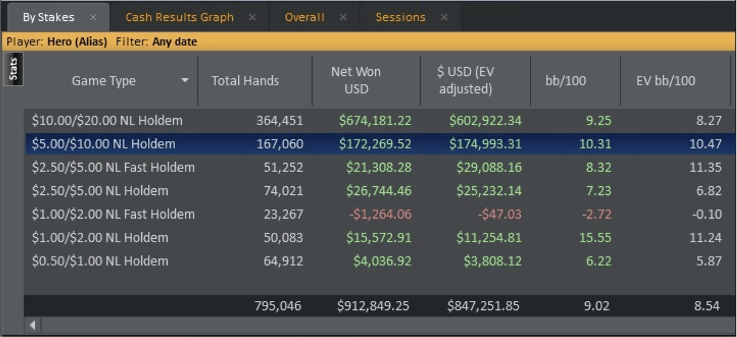This screenshot has width=737, height=337.
Task: Expand the Game Type sort dropdown arrow
Action: pos(185,81)
